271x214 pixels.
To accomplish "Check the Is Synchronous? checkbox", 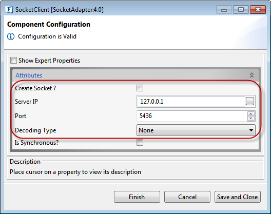I will (x=140, y=143).
